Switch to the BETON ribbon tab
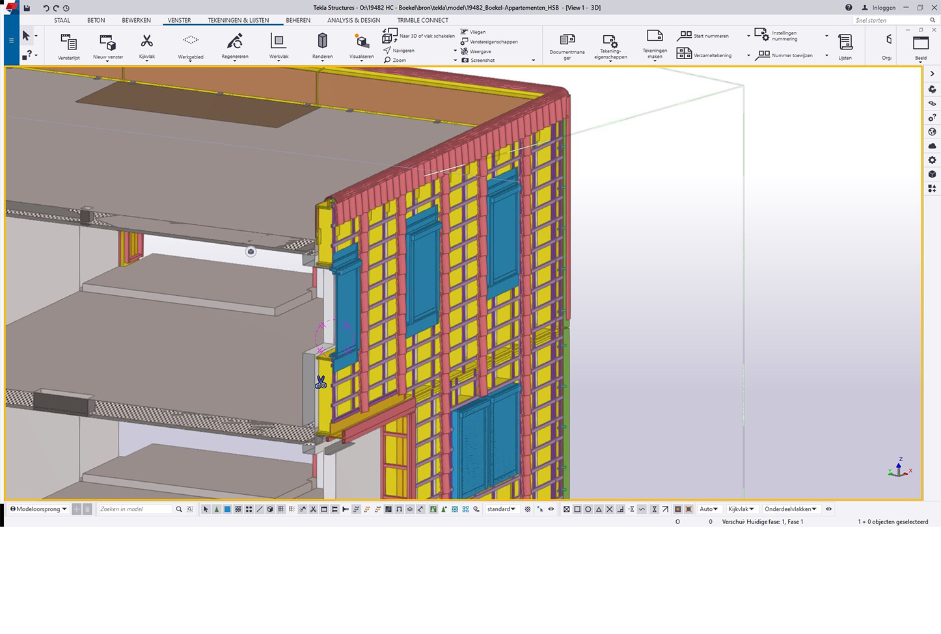 tap(96, 20)
